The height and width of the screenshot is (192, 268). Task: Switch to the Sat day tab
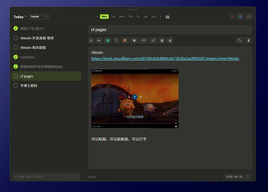click(145, 17)
